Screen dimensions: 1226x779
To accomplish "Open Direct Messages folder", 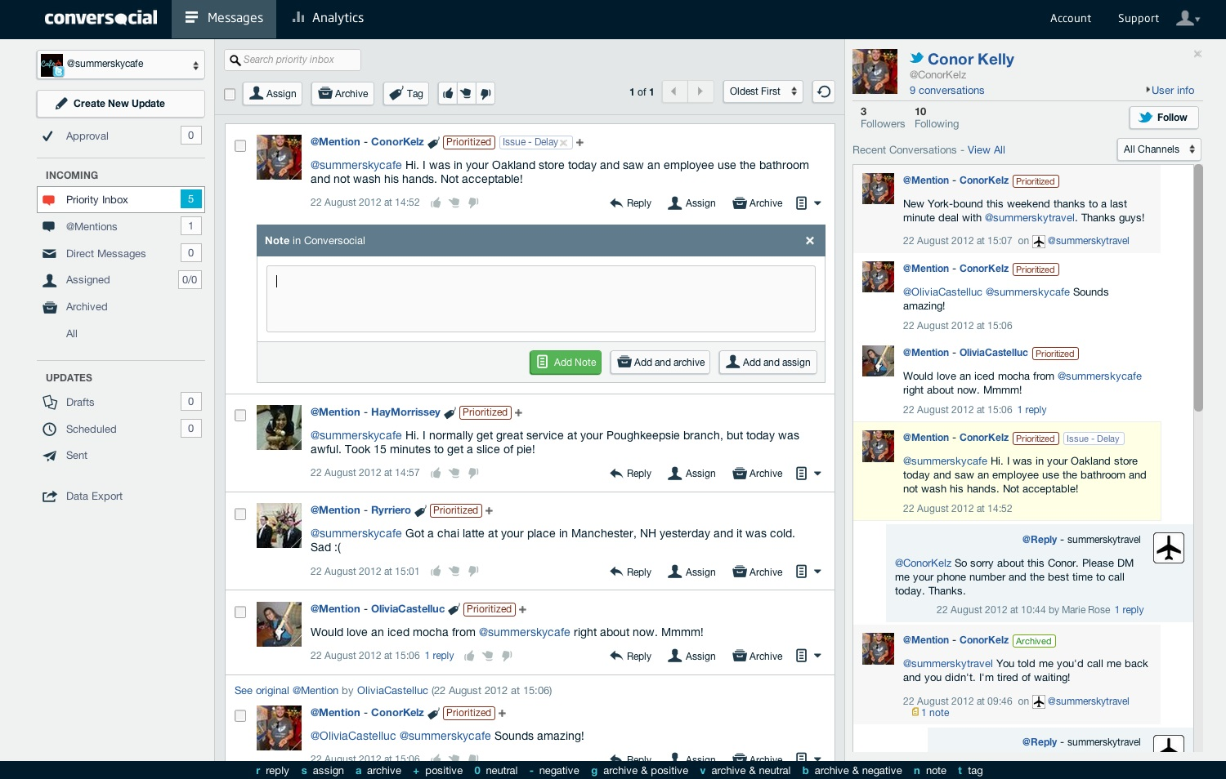I will click(x=121, y=253).
